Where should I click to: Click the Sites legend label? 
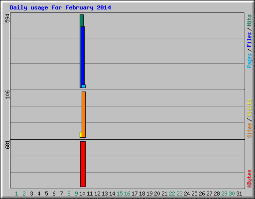pos(249,130)
